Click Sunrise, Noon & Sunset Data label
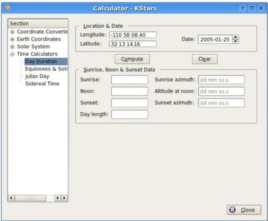This screenshot has height=221, width=268. pyautogui.click(x=119, y=70)
